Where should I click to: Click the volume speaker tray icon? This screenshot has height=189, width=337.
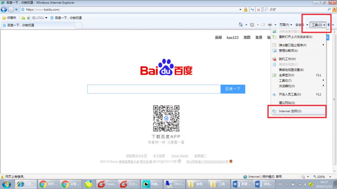(305, 184)
